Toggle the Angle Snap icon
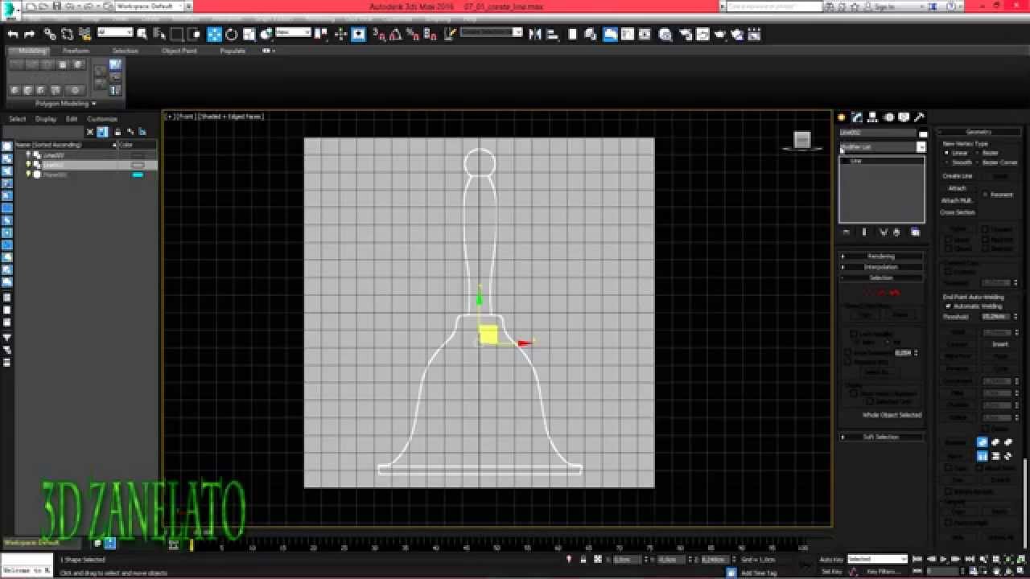The height and width of the screenshot is (579, 1030). (x=396, y=34)
